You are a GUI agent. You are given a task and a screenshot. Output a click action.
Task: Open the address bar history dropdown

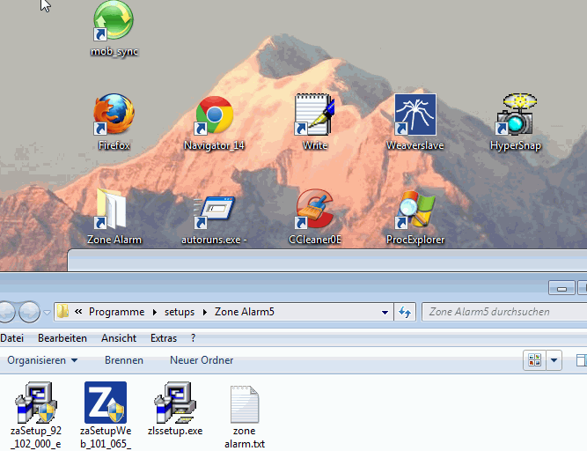pos(385,312)
